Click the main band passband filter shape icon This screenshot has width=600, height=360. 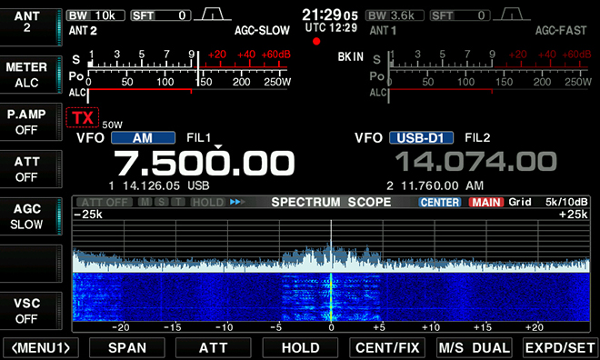tap(213, 15)
